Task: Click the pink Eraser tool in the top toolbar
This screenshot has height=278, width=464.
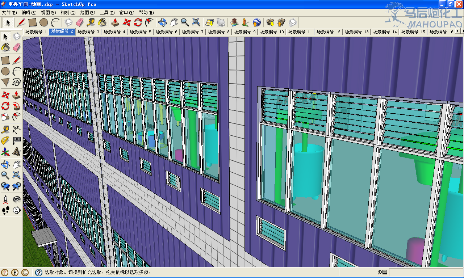Action: tap(80, 22)
